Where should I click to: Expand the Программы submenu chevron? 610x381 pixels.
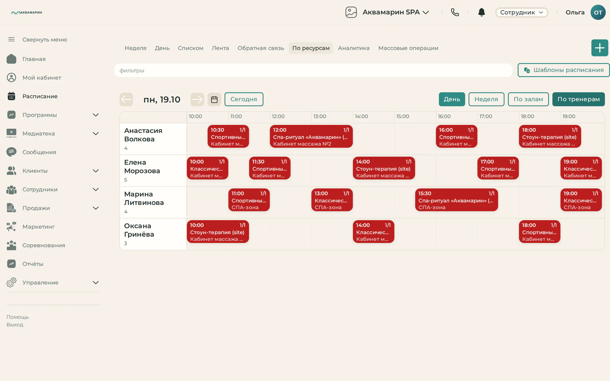(x=96, y=115)
